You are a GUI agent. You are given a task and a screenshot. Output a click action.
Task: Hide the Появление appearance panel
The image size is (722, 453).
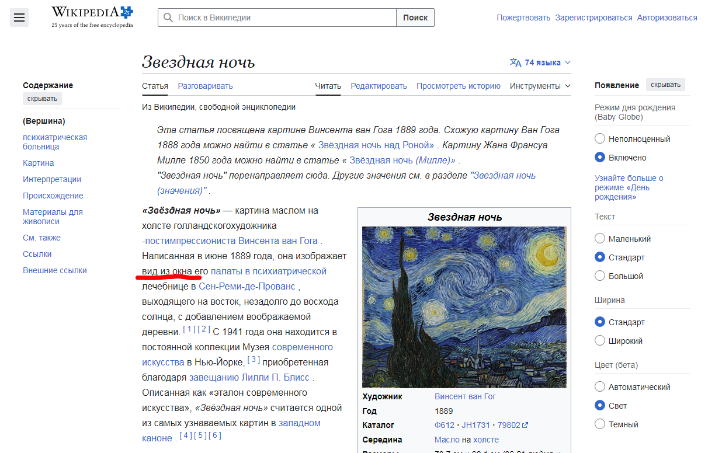pyautogui.click(x=665, y=85)
